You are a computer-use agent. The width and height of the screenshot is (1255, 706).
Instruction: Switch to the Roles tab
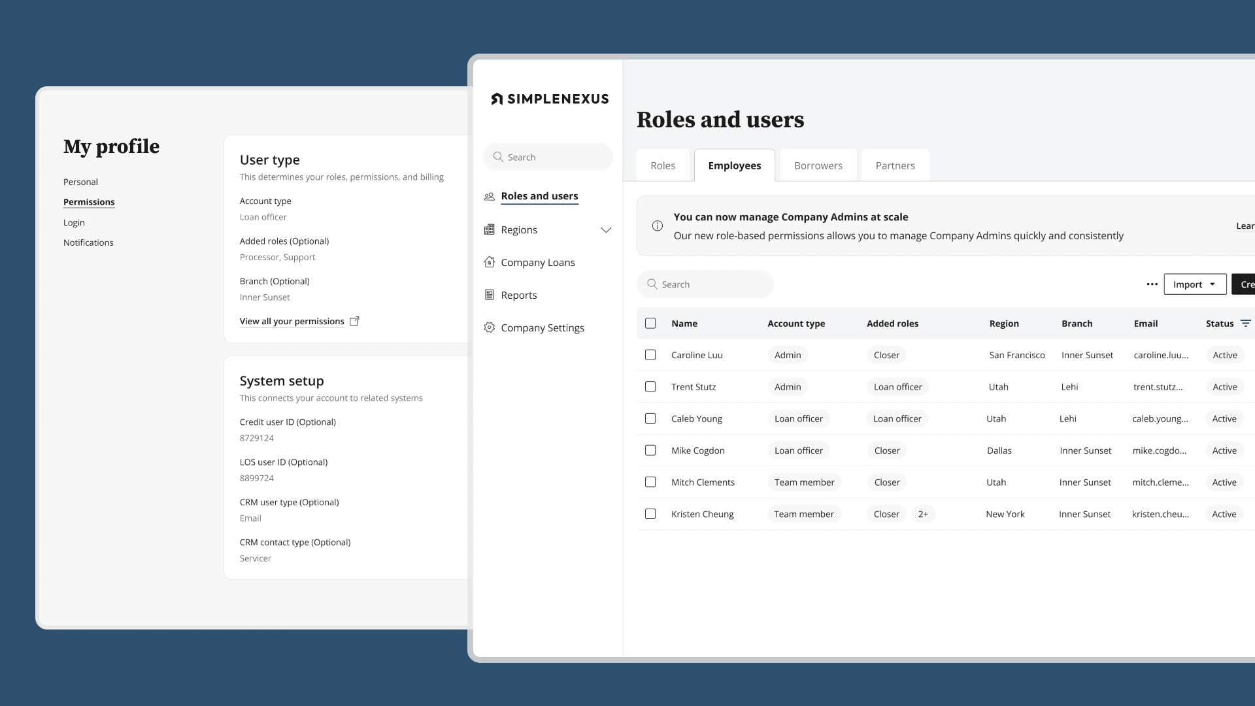point(663,165)
